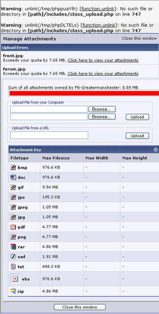Click the 976.6 KB vbs filesize
Screen dimensions: 159x314
[x=51, y=279]
